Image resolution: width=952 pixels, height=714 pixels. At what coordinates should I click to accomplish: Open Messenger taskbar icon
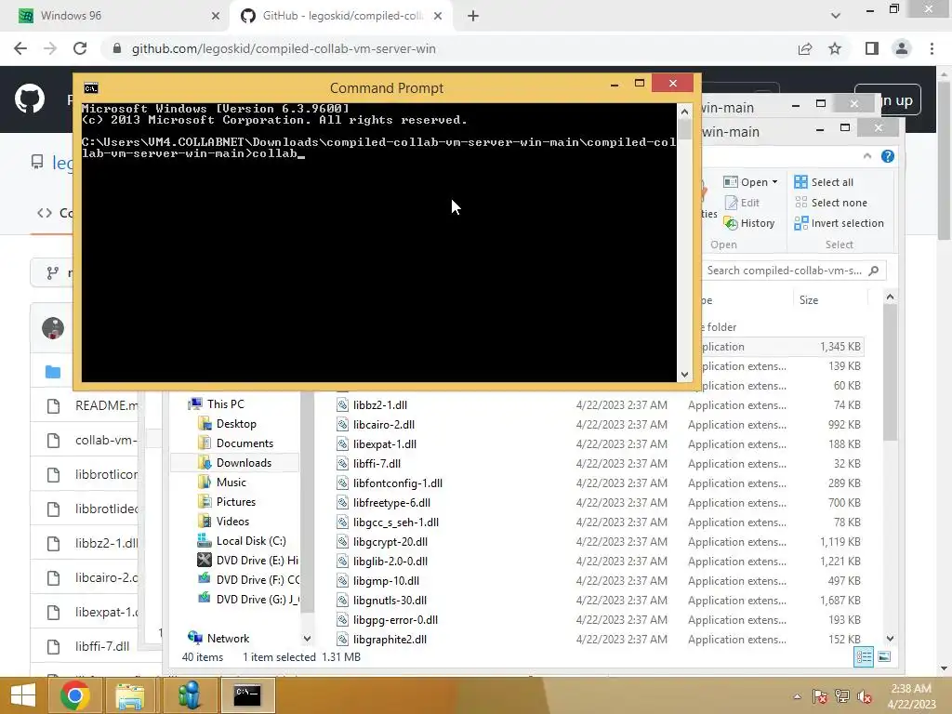190,695
